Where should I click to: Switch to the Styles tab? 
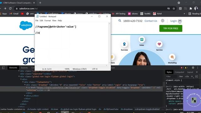(169, 72)
